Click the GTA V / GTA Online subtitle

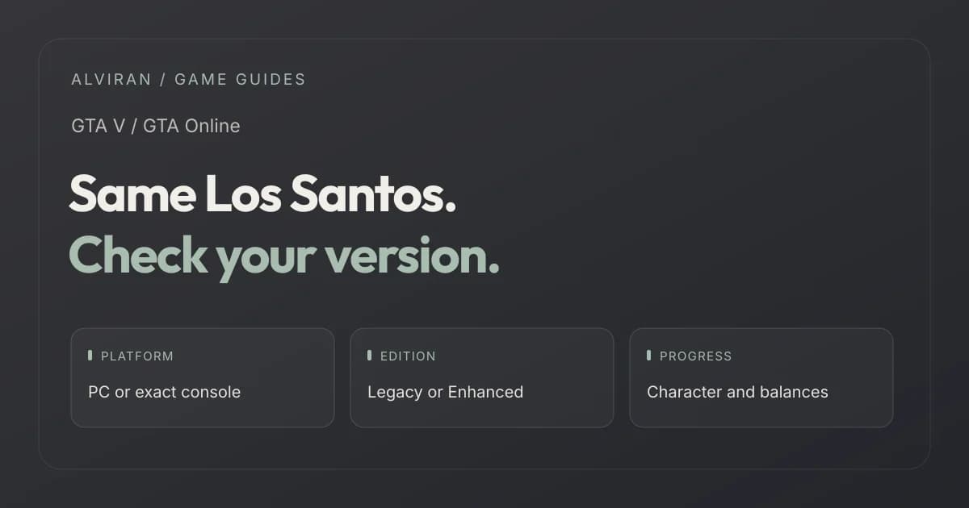tap(155, 126)
